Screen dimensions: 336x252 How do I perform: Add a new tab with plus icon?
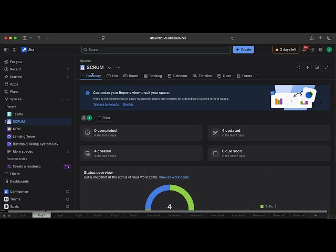(x=258, y=76)
